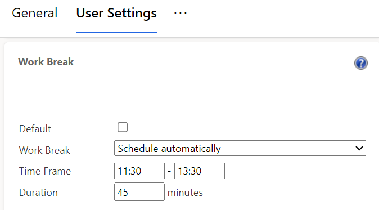This screenshot has width=379, height=210.
Task: Expand Work Break options via chevron arrow
Action: [x=359, y=148]
